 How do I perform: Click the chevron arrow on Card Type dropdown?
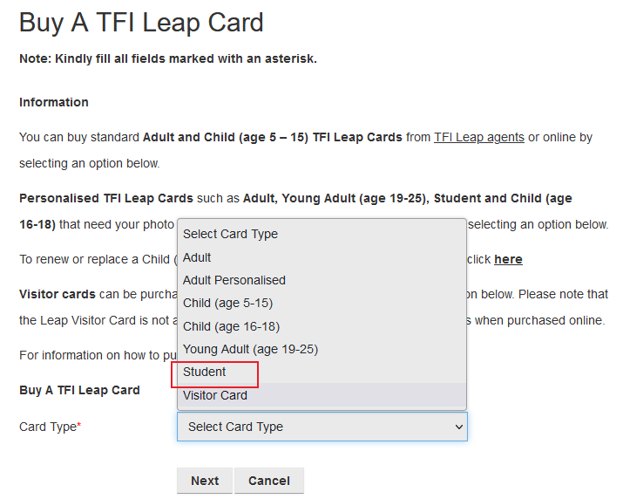click(x=458, y=427)
